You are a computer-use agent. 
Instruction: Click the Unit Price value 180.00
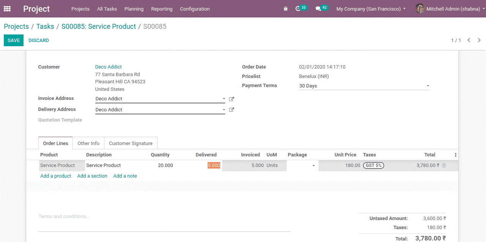point(353,165)
